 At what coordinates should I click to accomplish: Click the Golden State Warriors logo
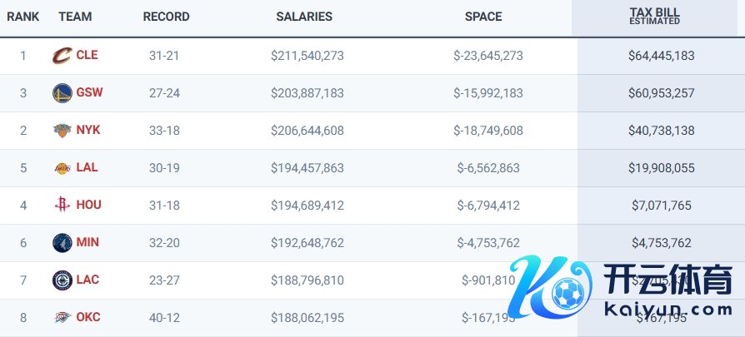pos(62,93)
